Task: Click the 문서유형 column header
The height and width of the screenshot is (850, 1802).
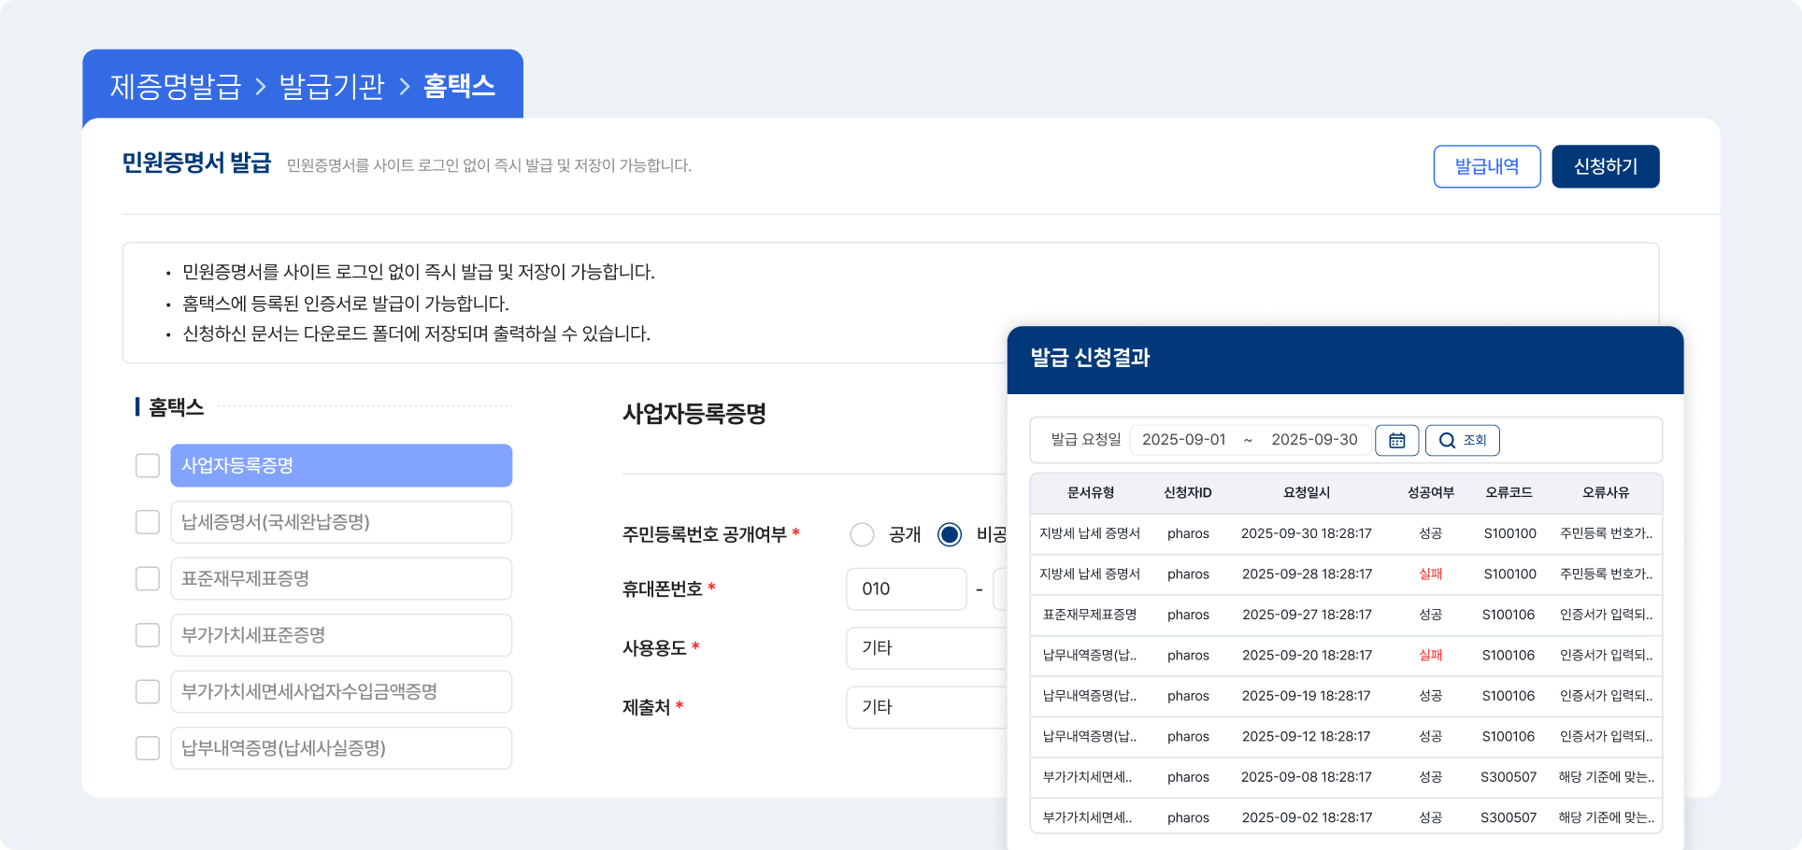Action: click(1090, 493)
